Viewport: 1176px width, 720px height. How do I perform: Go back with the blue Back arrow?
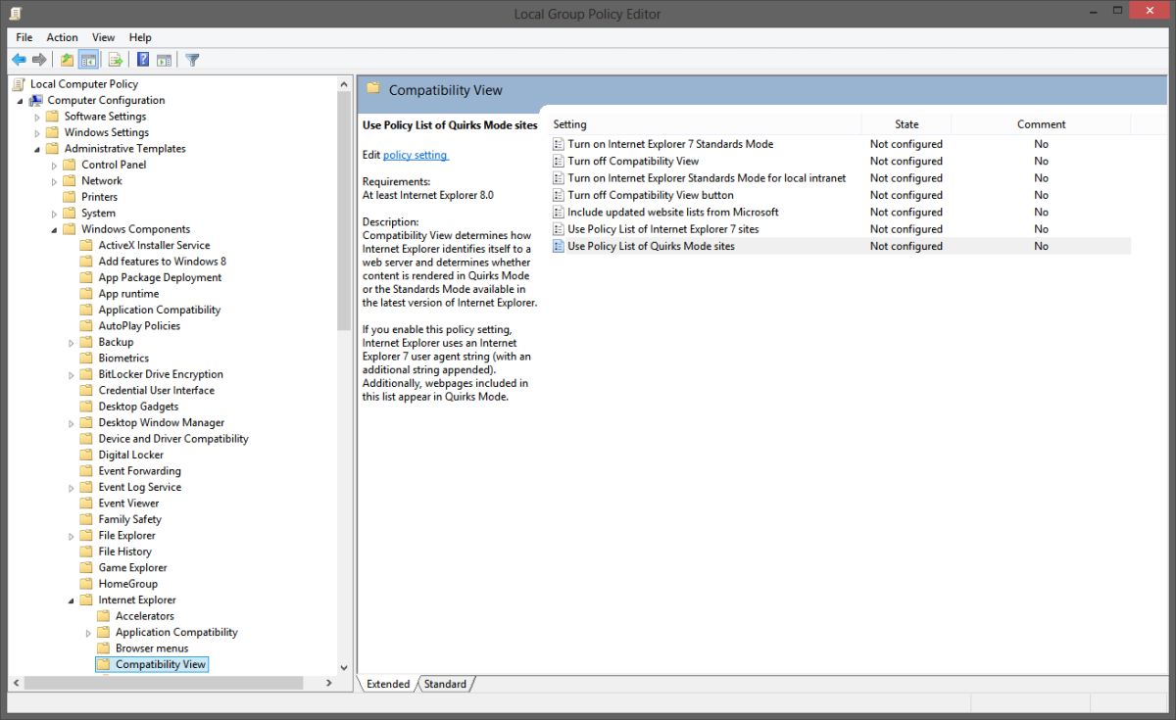(19, 60)
